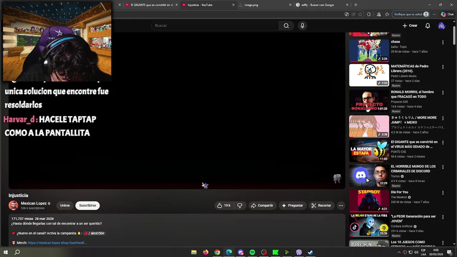457x257 pixels.
Task: Open more actions menu under the video
Action: click(x=341, y=206)
